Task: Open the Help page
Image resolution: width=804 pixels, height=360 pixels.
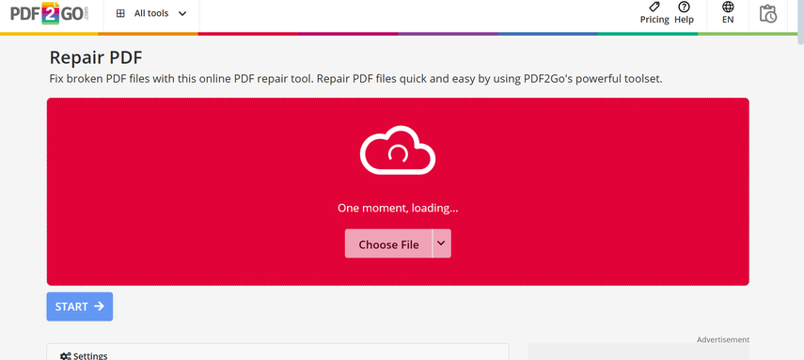Action: tap(684, 13)
